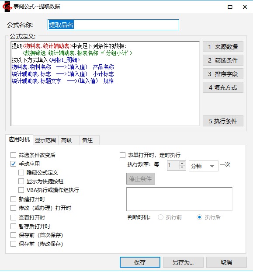The image size is (253, 272).
Task: Open the 5 执行条件 settings
Action: point(223,121)
